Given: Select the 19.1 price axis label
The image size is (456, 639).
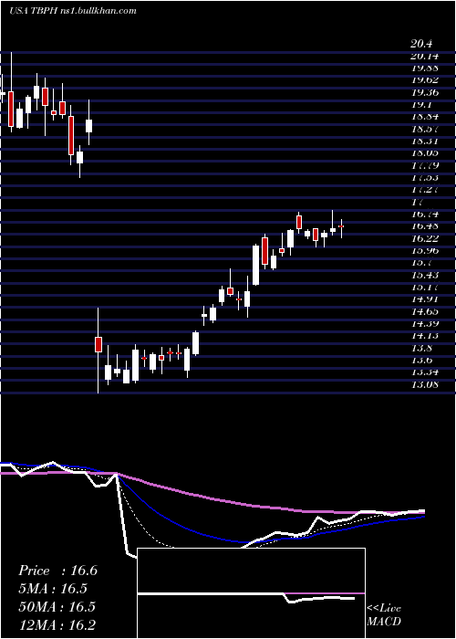Looking at the screenshot, I should click(423, 104).
